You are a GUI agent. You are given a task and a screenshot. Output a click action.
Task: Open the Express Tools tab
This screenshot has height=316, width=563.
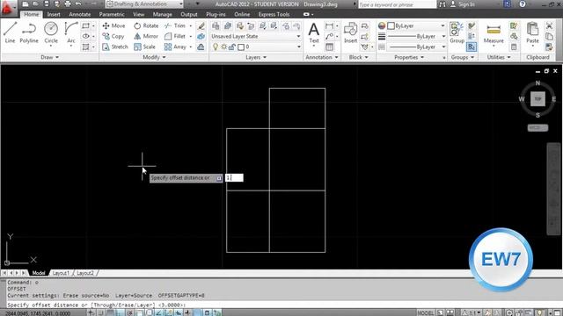274,14
